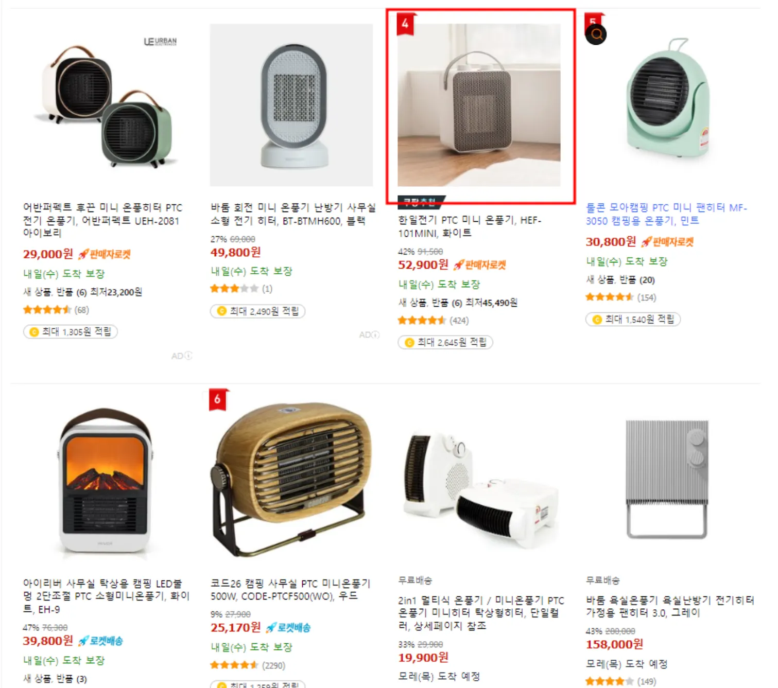Click star rating with 424 reviews
Viewport: 778px width, 688px height.
pyautogui.click(x=422, y=321)
